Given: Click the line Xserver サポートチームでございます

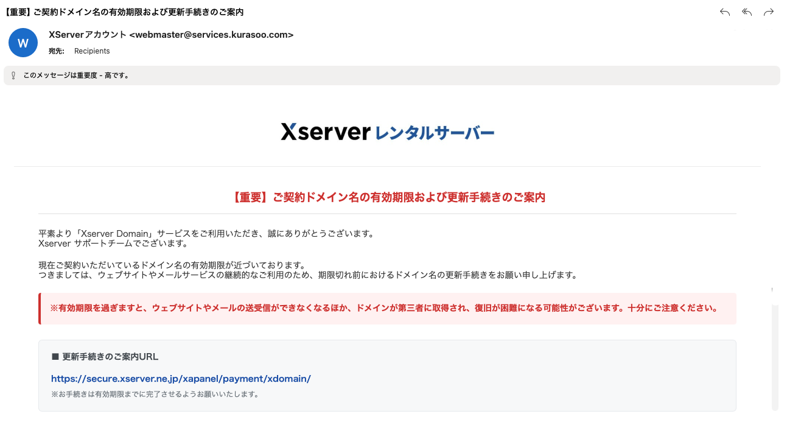Looking at the screenshot, I should pyautogui.click(x=113, y=244).
